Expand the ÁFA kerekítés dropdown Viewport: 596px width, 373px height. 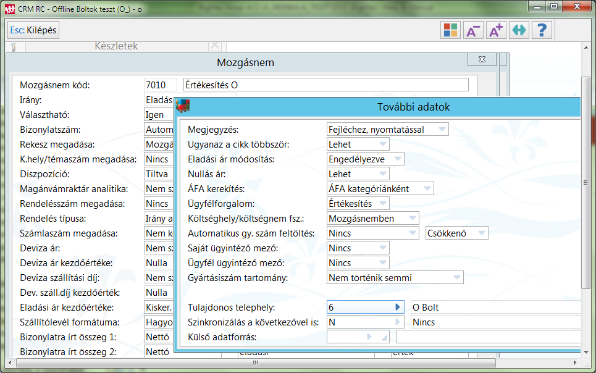pyautogui.click(x=427, y=188)
